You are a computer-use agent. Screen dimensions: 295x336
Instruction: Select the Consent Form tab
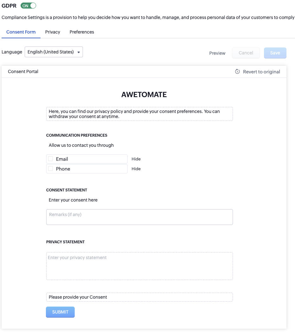[x=21, y=32]
